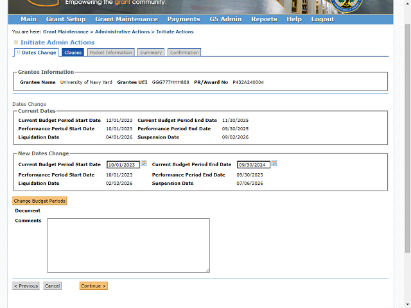Click grantee name University of Navy Yard

tap(86, 82)
